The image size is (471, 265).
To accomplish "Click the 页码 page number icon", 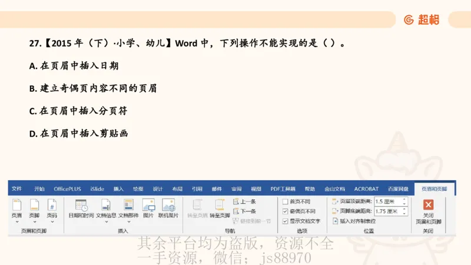I will pos(52,205).
